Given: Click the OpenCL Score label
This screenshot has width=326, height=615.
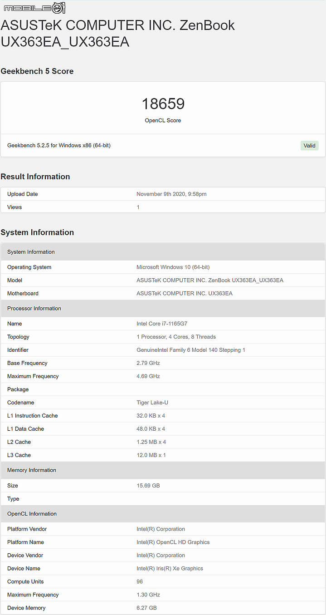Looking at the screenshot, I should coord(163,121).
